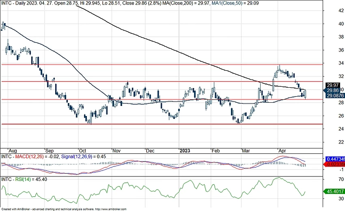The image size is (345, 211).
Task: Click the RSI(14) = 45.40 legend
Action: point(31,179)
